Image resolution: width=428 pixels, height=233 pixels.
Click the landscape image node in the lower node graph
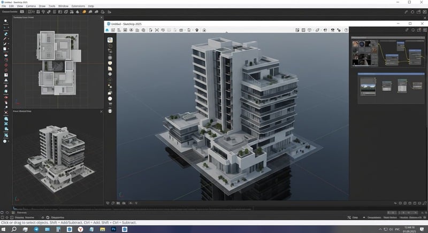pos(368,86)
